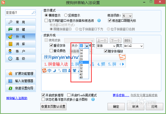Click the font size 16 input box

[x=82, y=46]
